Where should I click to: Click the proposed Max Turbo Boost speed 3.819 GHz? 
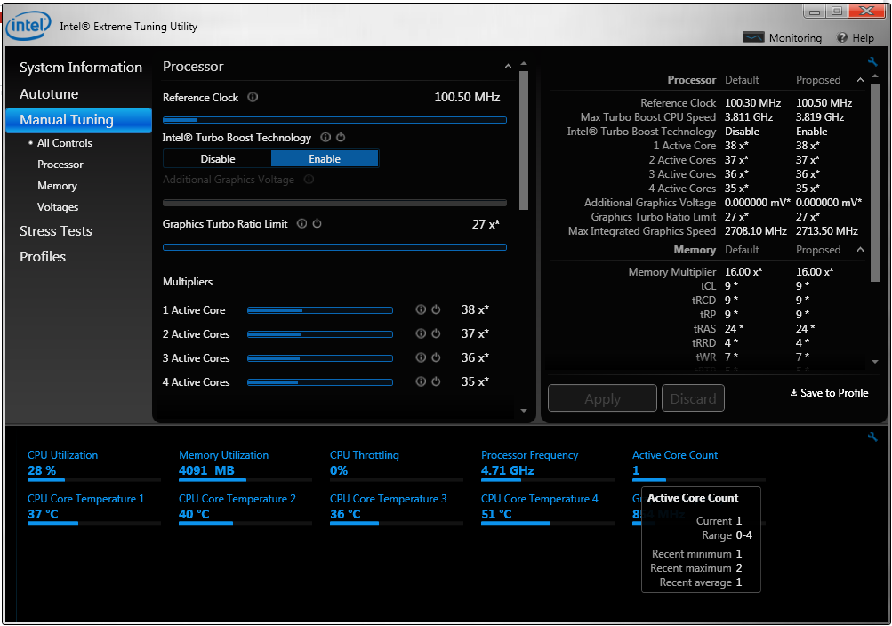820,117
